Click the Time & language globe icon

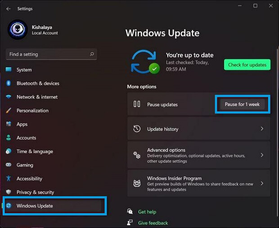(9, 151)
